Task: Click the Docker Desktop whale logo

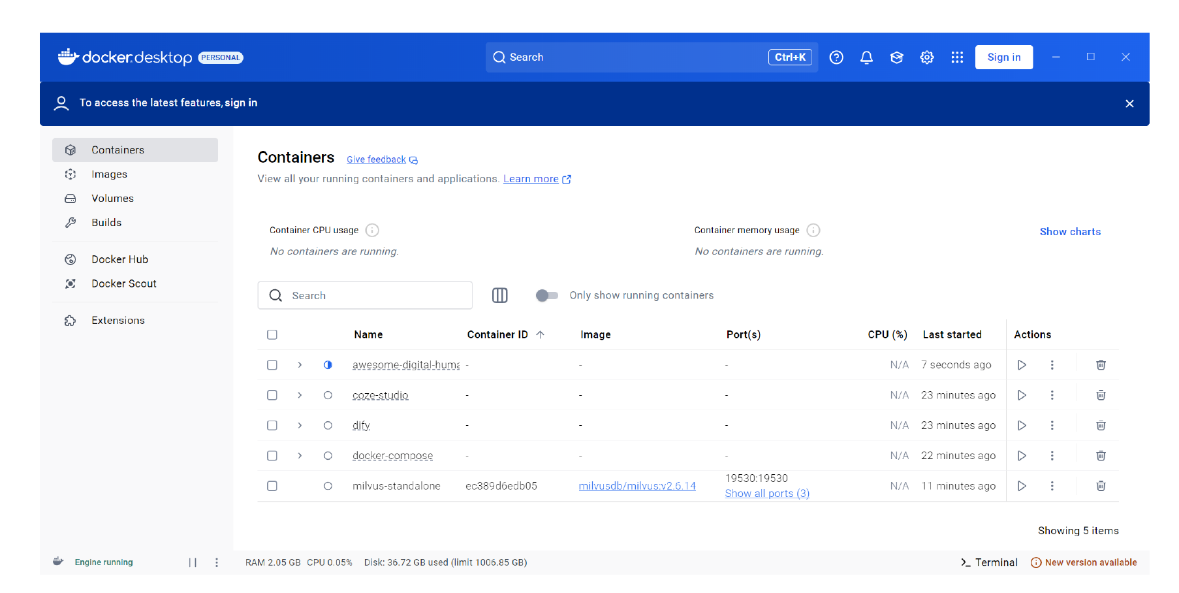Action: (68, 57)
